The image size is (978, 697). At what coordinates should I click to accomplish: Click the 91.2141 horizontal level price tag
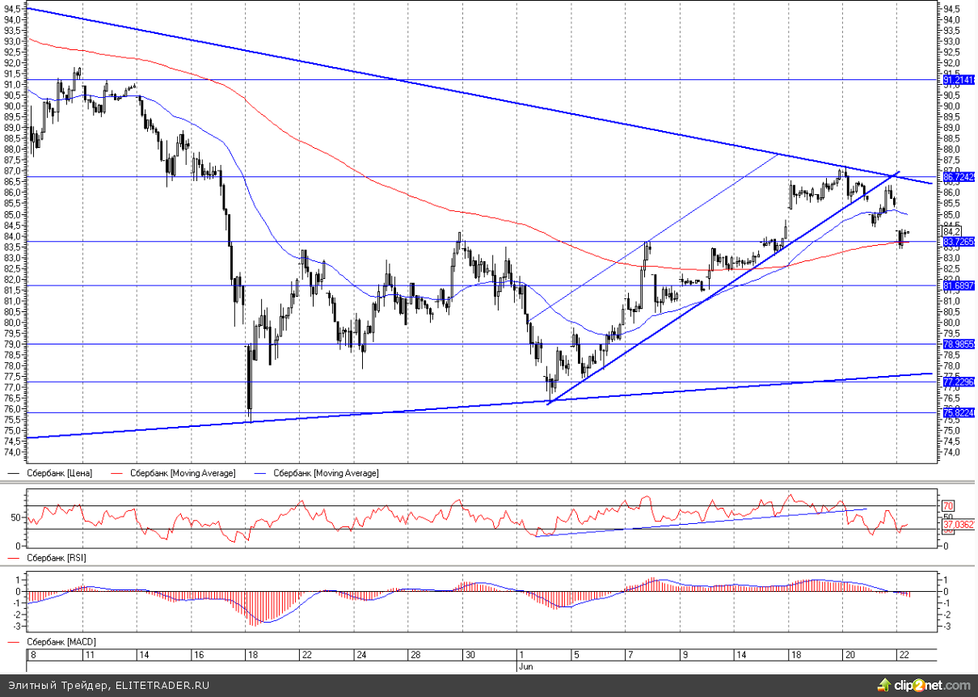959,80
